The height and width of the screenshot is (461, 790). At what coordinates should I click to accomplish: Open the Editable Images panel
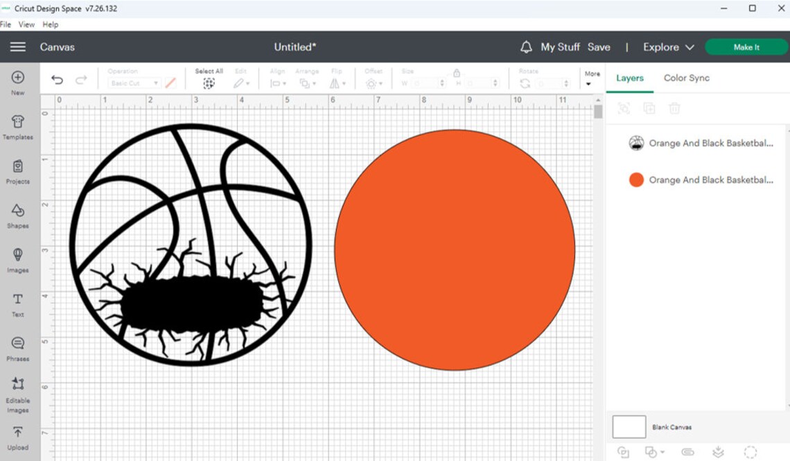click(x=17, y=395)
